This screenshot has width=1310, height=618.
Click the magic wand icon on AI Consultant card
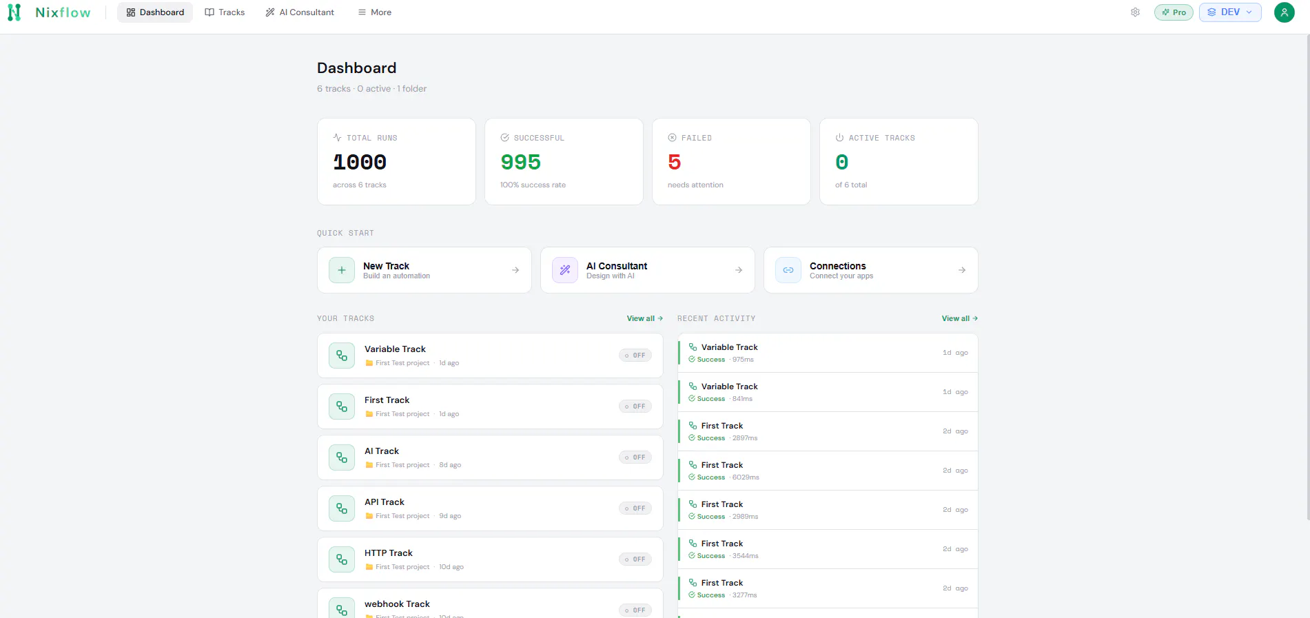point(565,270)
